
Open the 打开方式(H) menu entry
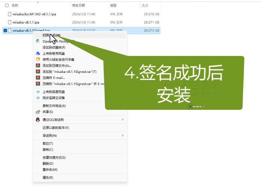pos(80,35)
